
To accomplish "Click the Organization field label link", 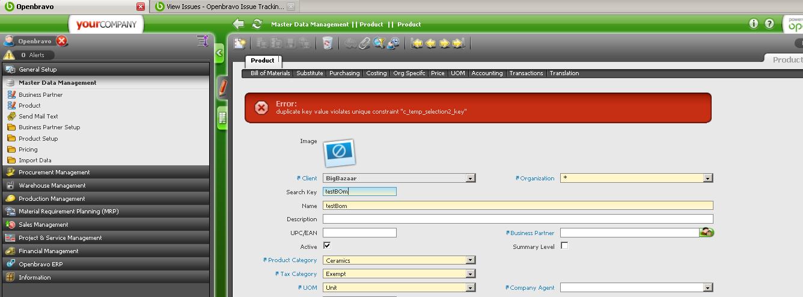I will [537, 179].
